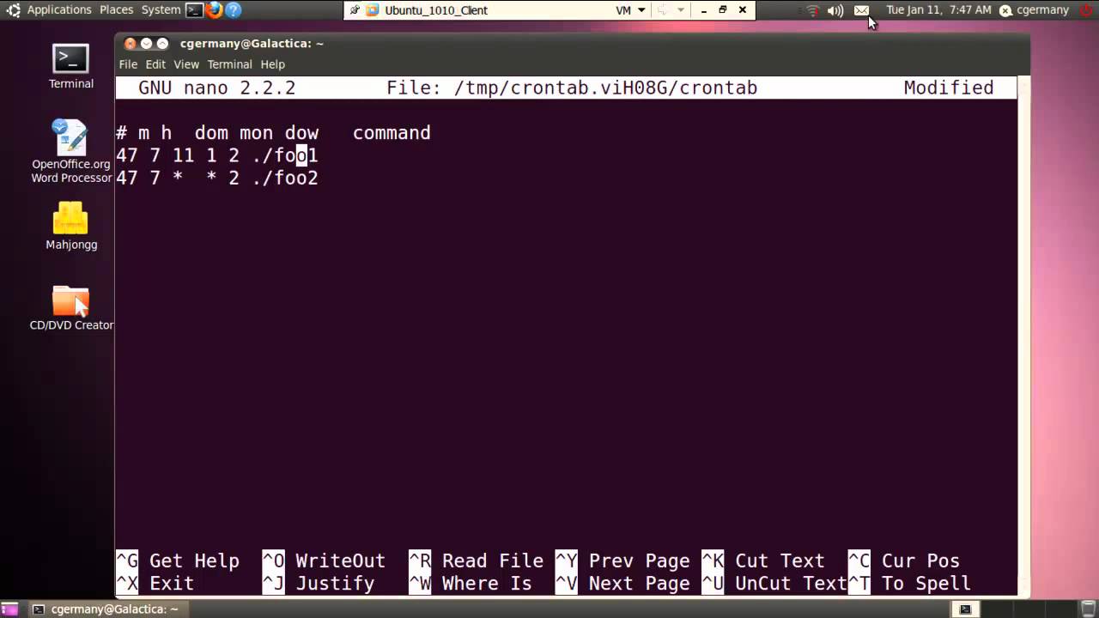The width and height of the screenshot is (1099, 618).
Task: Open the power button session menu
Action: 1086,10
